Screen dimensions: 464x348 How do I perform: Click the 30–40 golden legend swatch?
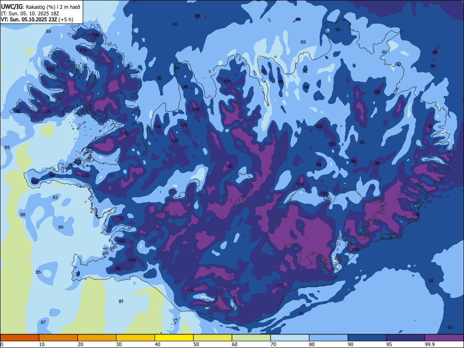tap(135, 338)
